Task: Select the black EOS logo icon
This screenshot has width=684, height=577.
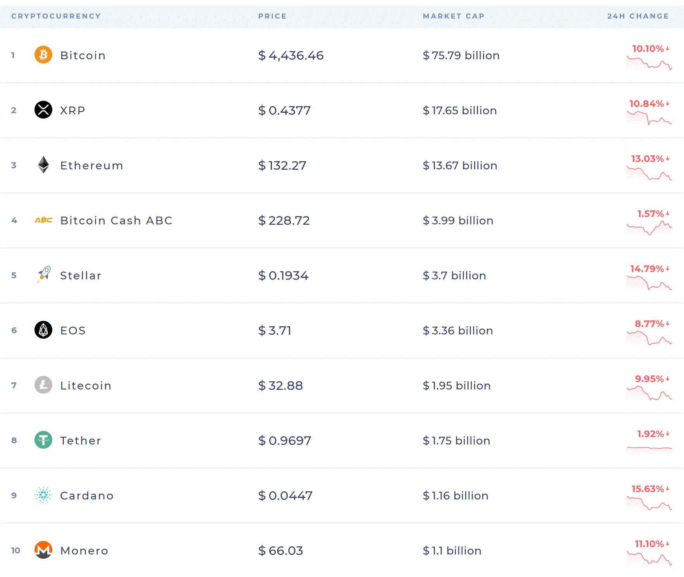Action: [x=43, y=330]
